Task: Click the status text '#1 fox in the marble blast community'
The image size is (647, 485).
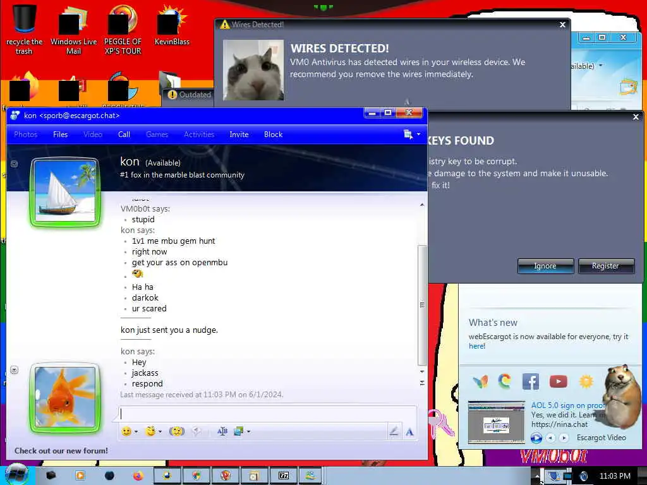Action: [182, 175]
